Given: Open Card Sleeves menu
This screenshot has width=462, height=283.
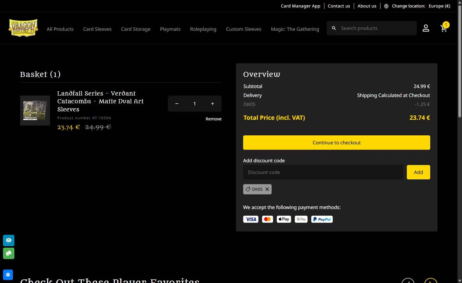Looking at the screenshot, I should (x=97, y=29).
